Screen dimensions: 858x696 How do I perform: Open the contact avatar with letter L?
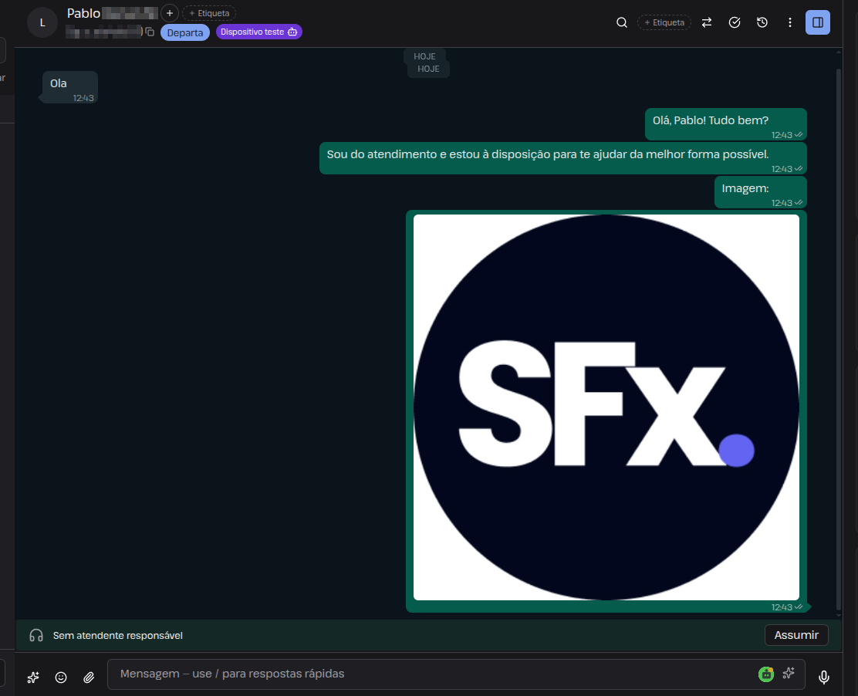[42, 23]
